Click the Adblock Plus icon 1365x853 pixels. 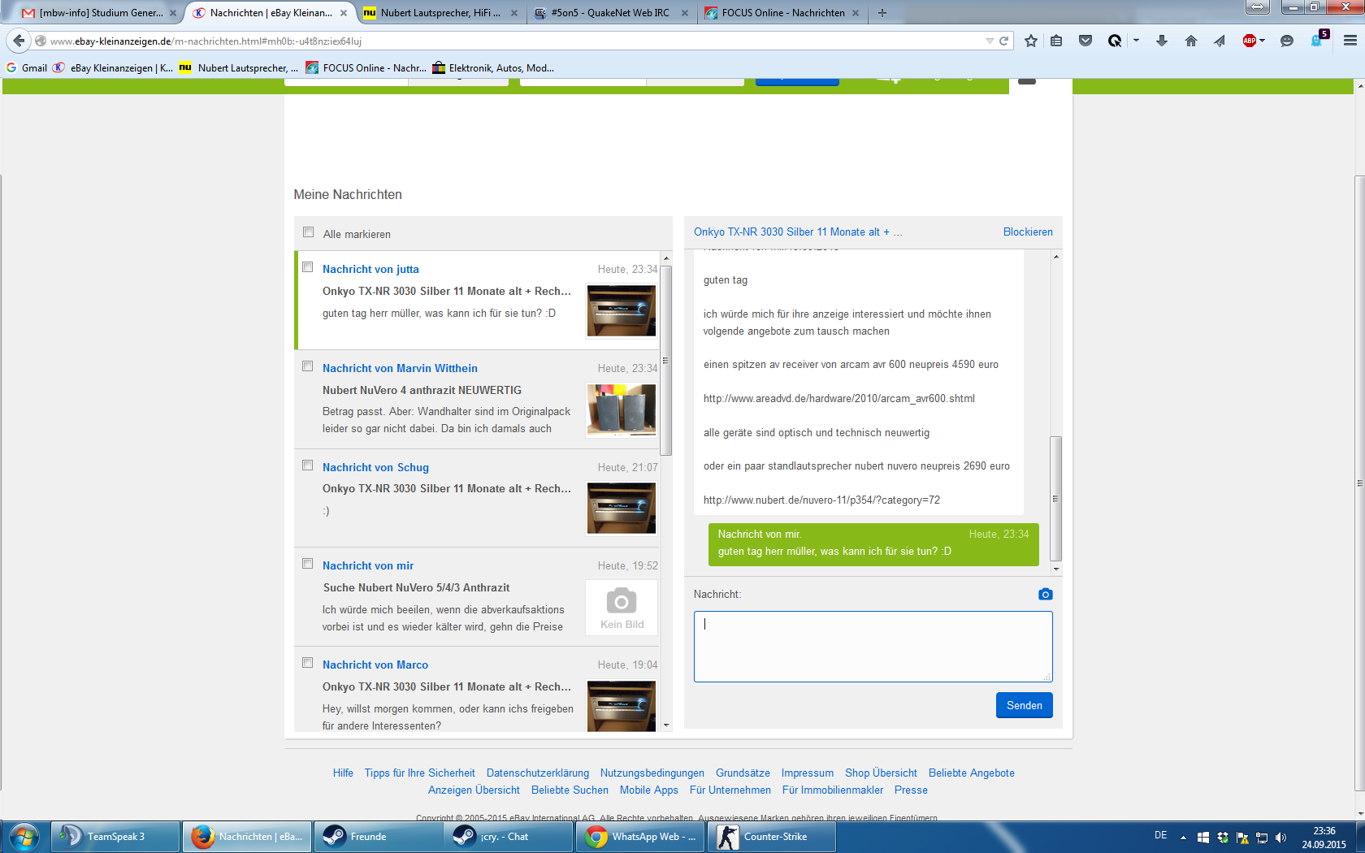[x=1249, y=41]
